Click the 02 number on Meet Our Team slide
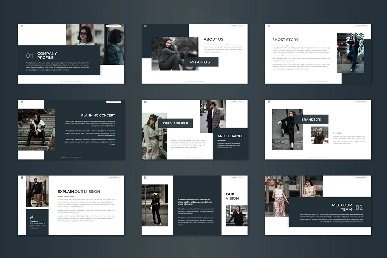 click(359, 207)
